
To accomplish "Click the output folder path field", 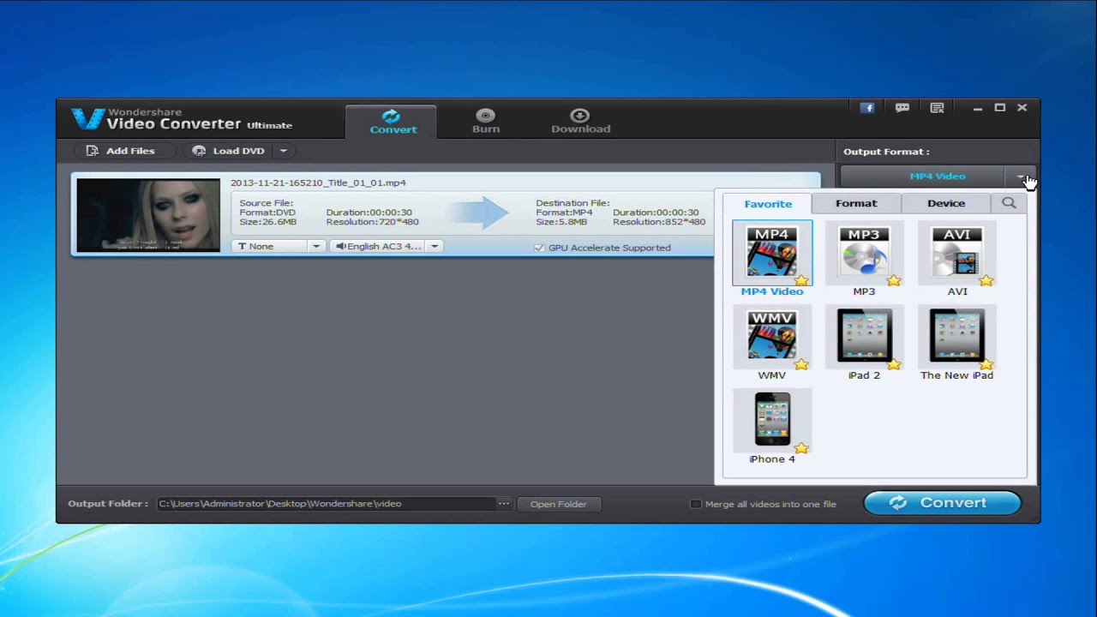I will tap(326, 504).
